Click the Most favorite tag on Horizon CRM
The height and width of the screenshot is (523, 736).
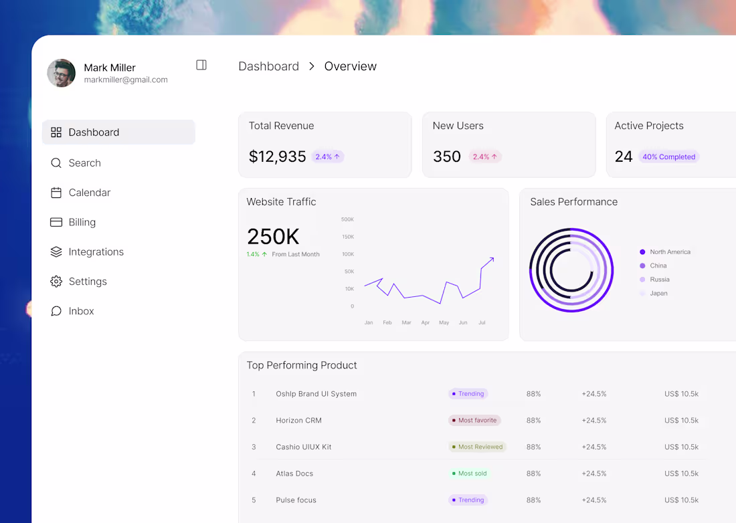(474, 420)
